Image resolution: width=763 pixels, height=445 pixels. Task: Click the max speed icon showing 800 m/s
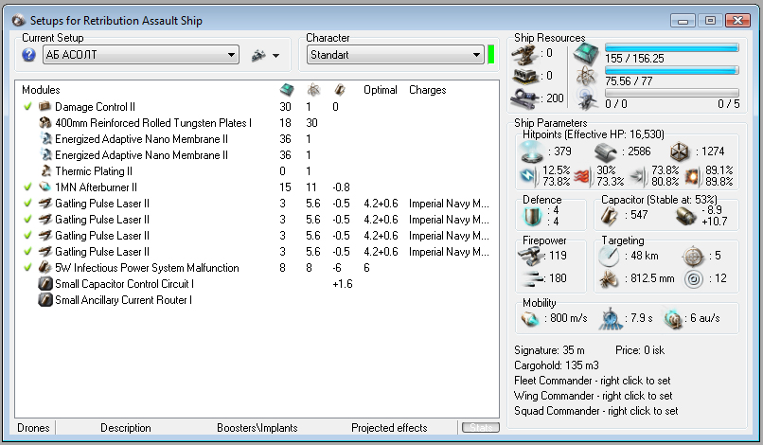pos(530,318)
